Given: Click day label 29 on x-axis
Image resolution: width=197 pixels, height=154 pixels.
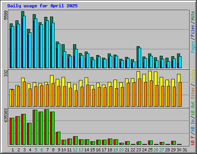Looking at the screenshot, I should [173, 150].
